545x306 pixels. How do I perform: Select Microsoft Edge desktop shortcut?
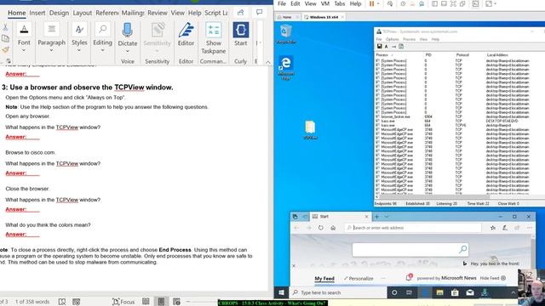286,68
